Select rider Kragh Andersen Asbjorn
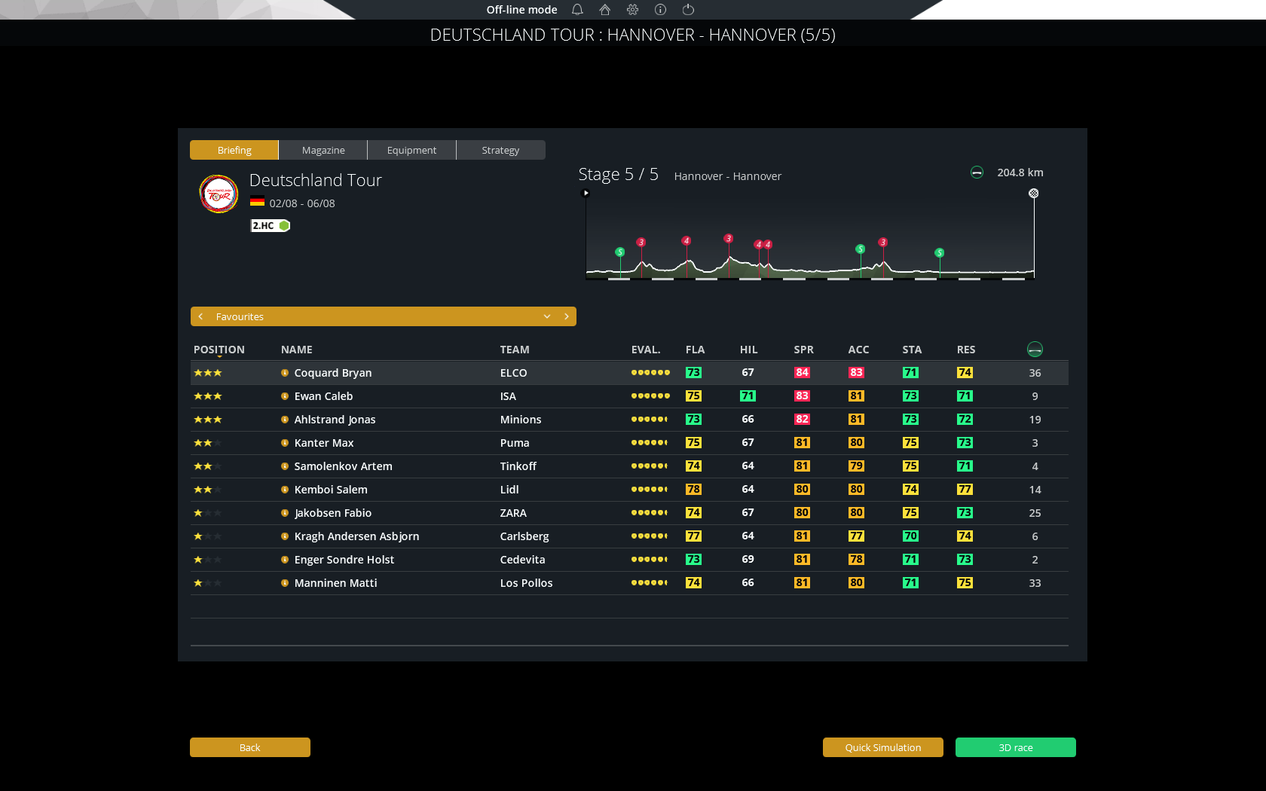 356,536
